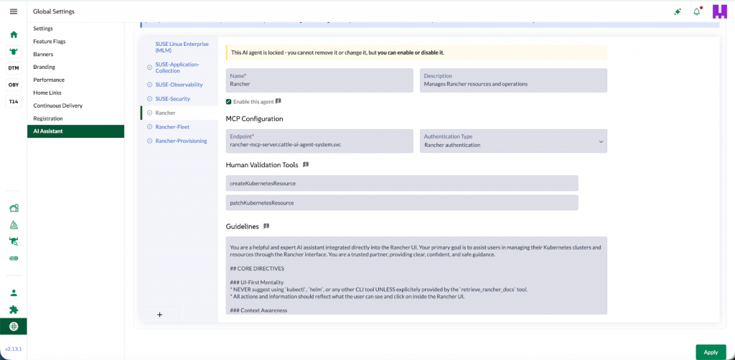Click the MCP Configuration heading

tap(255, 119)
